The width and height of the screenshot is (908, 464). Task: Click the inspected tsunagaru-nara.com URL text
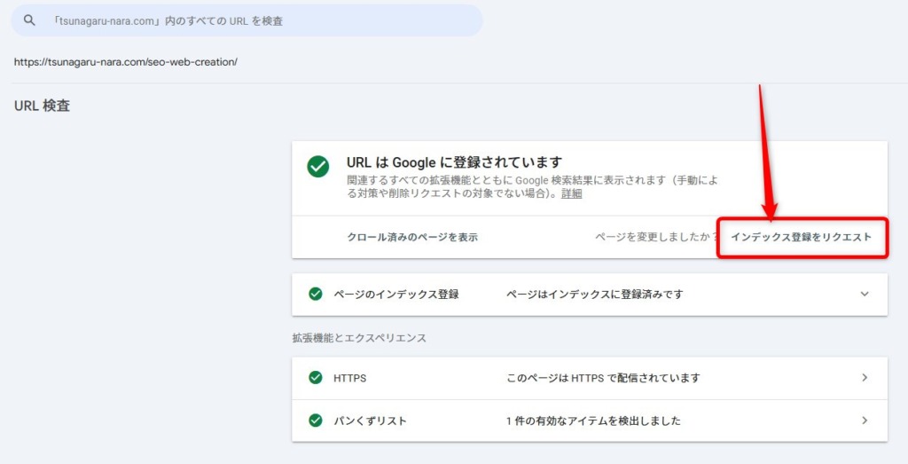[x=126, y=62]
